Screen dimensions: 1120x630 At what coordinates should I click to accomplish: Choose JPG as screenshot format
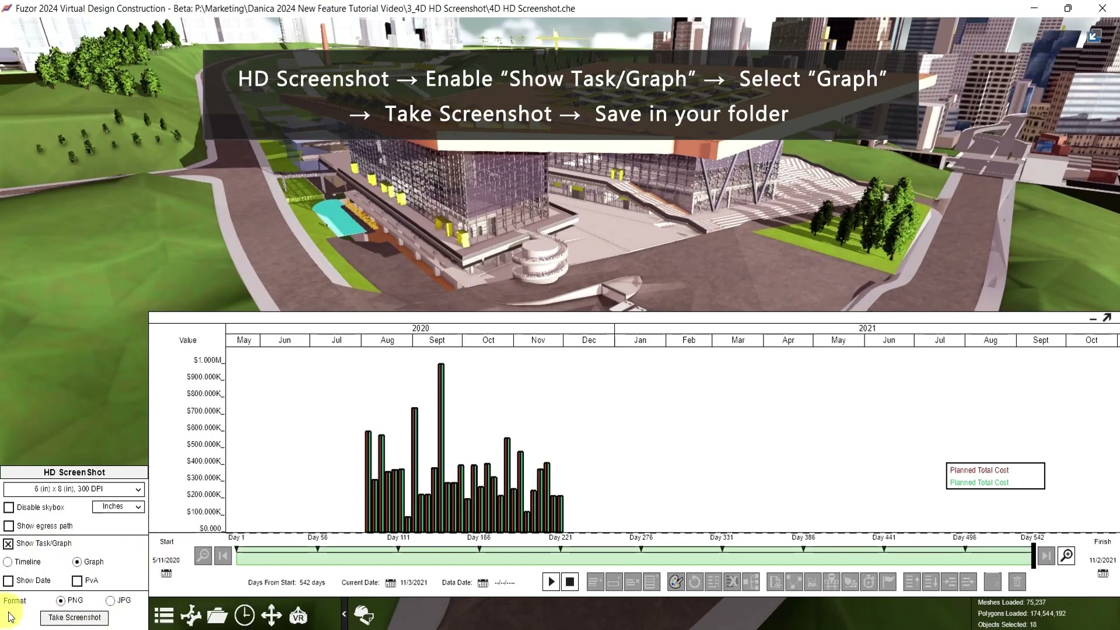pyautogui.click(x=110, y=600)
